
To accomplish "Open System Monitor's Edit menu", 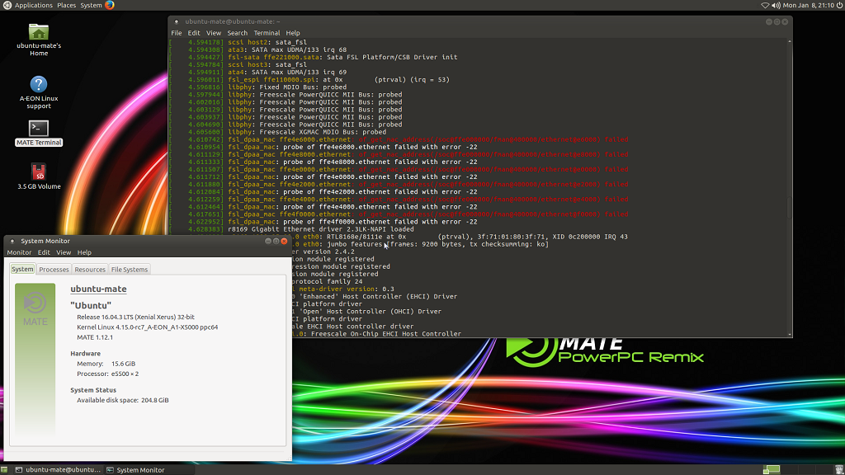I will (44, 252).
